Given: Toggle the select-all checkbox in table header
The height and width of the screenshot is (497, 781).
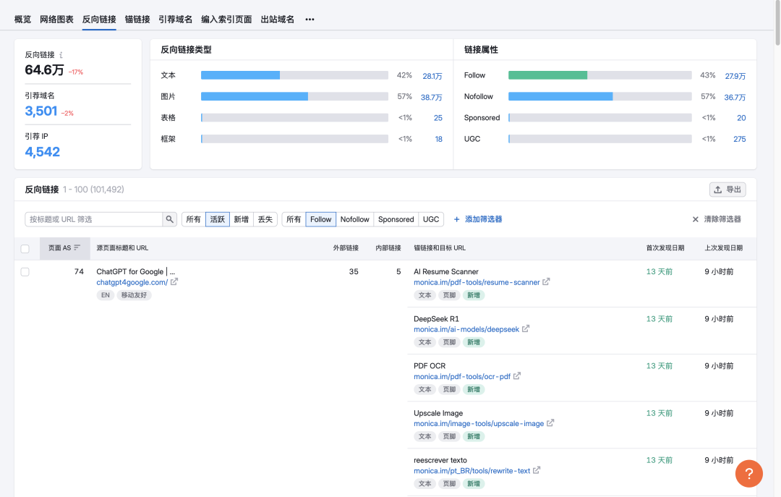Looking at the screenshot, I should 25,248.
